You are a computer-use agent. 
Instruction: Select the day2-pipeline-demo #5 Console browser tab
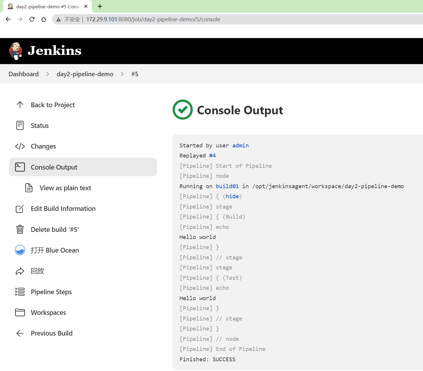[47, 6]
